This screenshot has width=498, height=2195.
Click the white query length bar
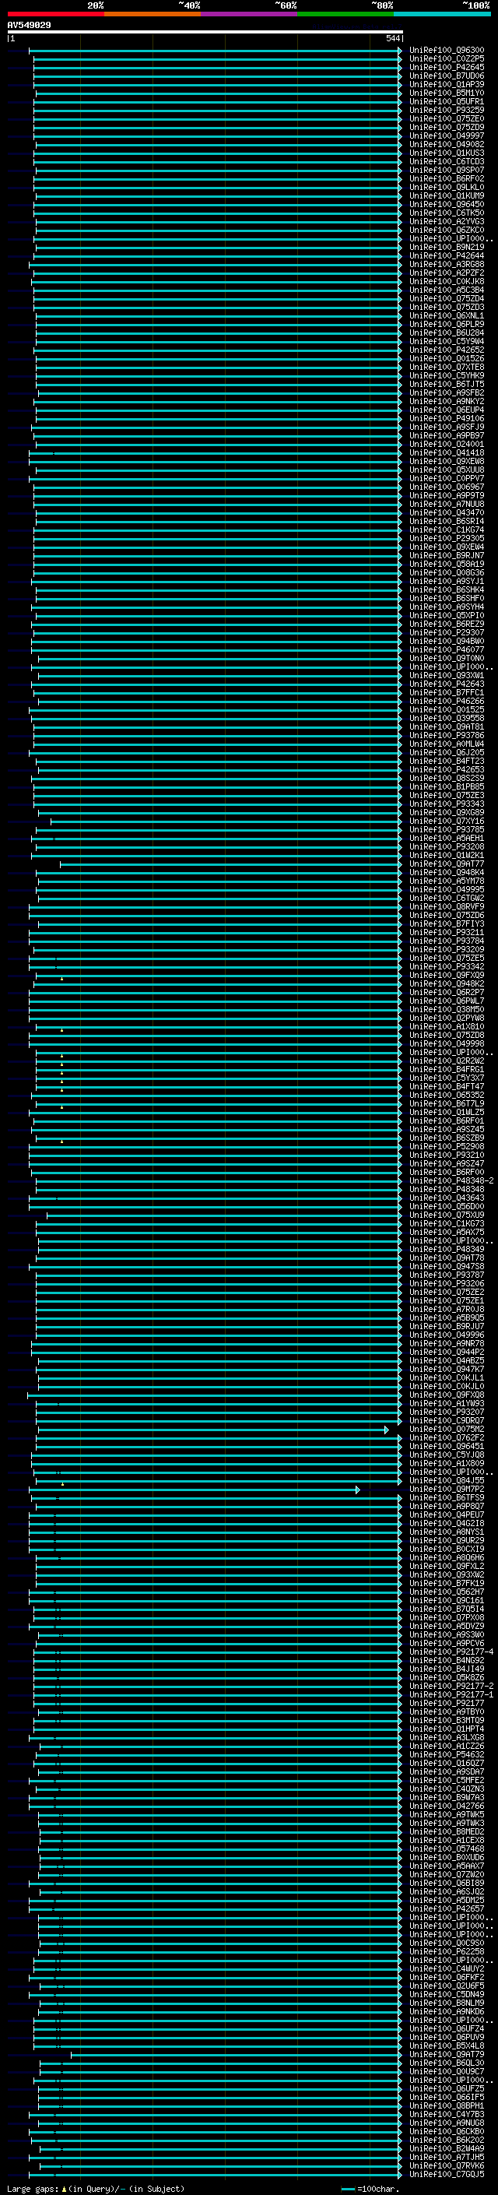coord(205,31)
